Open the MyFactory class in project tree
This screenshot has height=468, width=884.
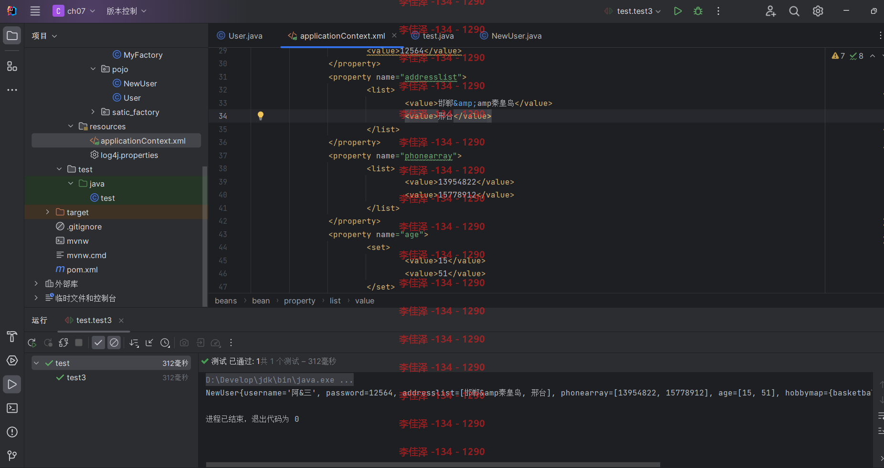pos(137,55)
